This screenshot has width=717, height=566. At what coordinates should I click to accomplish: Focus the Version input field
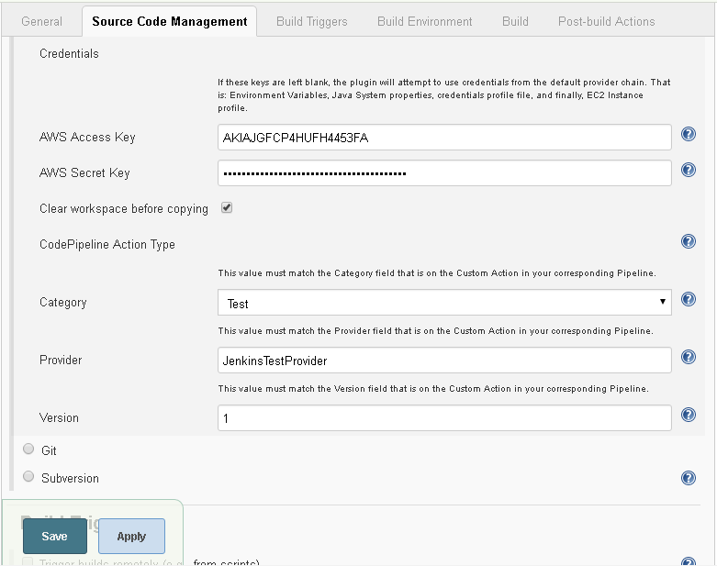pyautogui.click(x=444, y=417)
